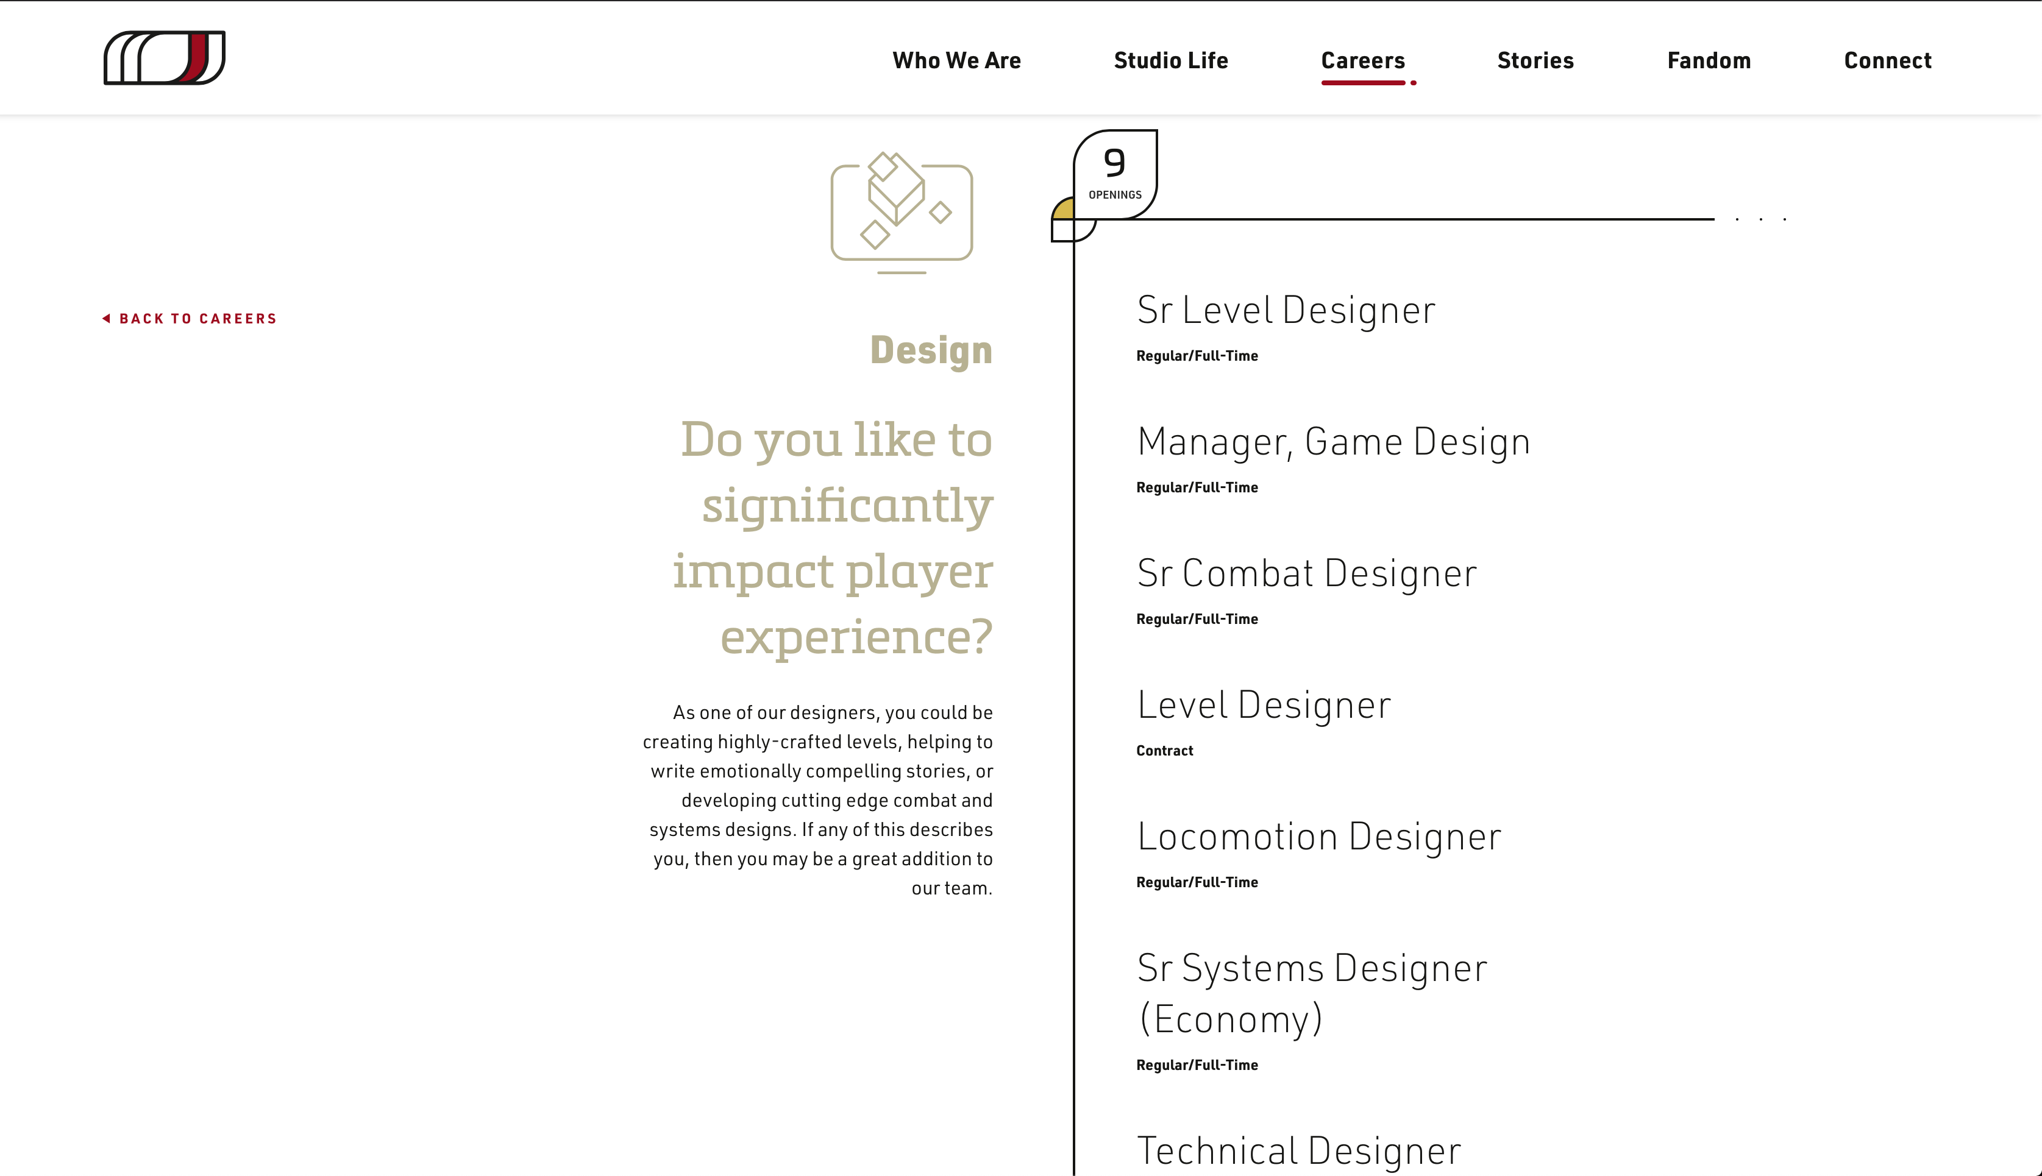Image resolution: width=2042 pixels, height=1176 pixels.
Task: Click the back arrow beside Back to Careers
Action: 106,318
